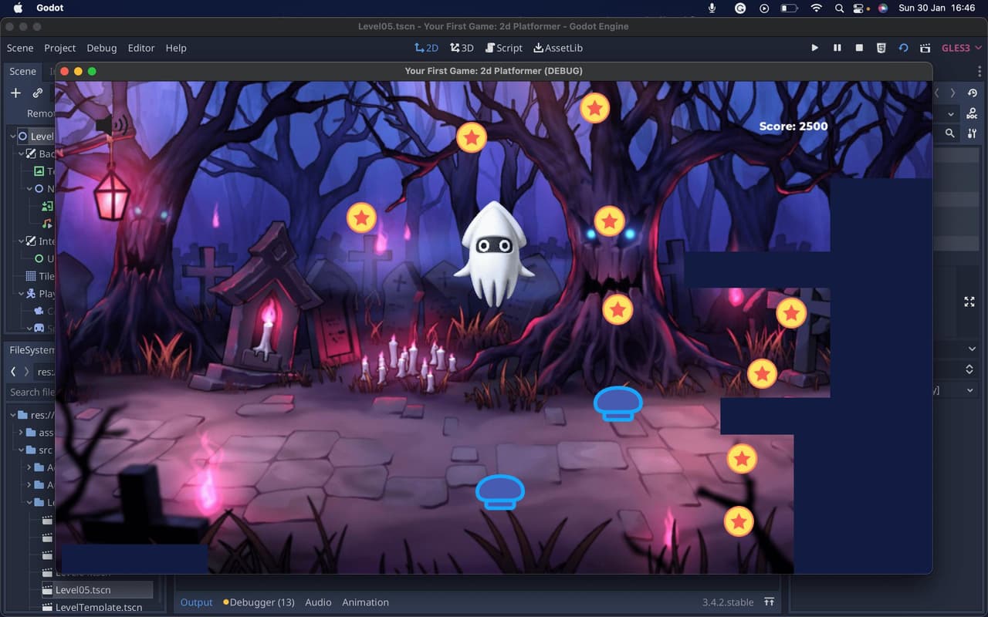Select the green instanced scene node icon
988x617 pixels.
click(x=48, y=206)
